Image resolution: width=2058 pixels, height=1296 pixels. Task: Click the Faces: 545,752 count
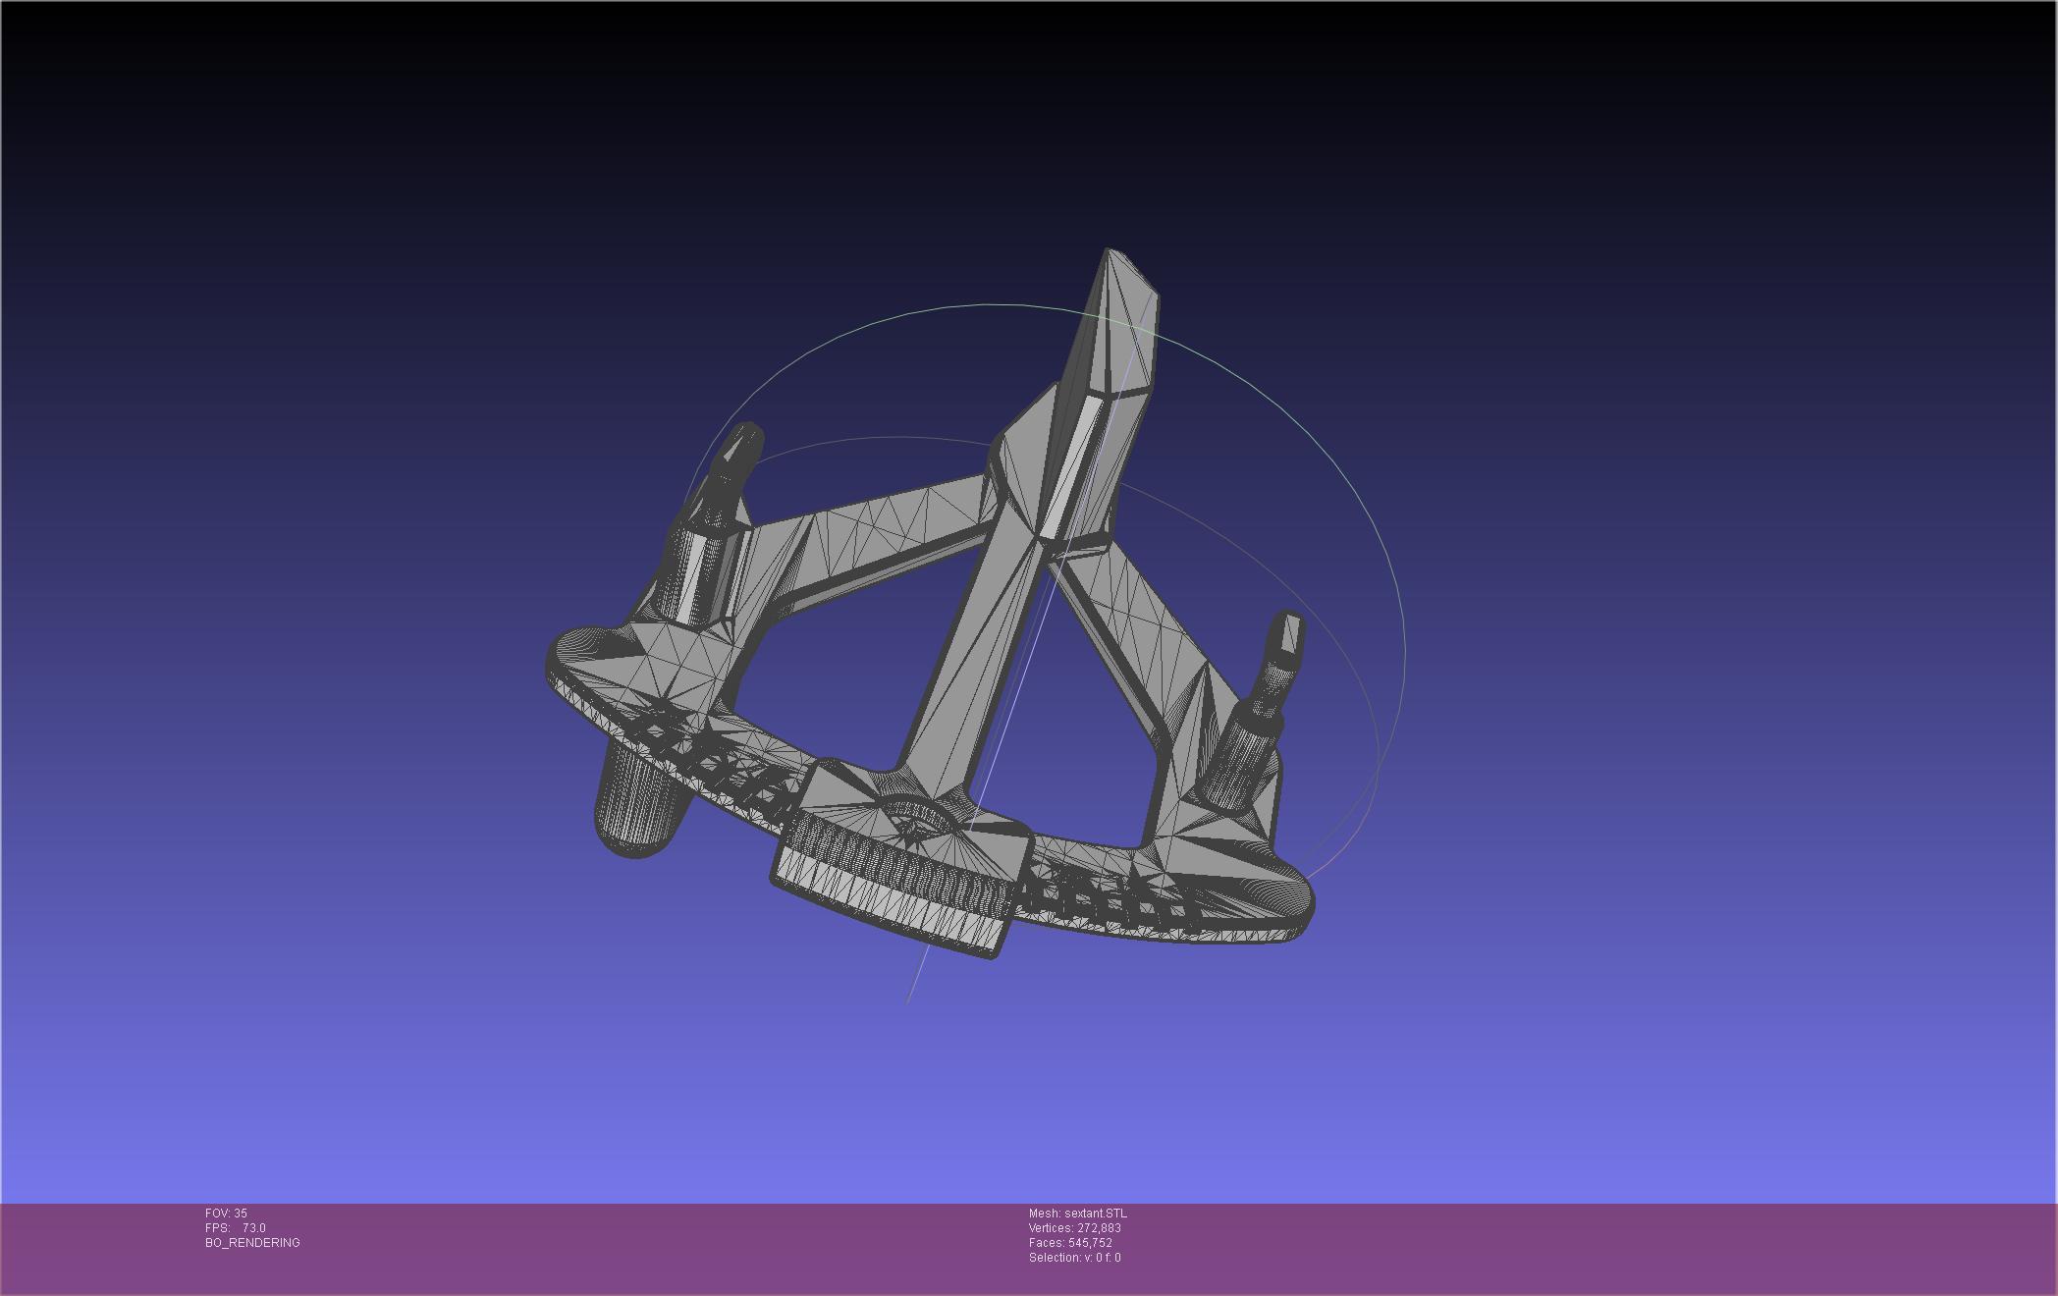coord(1070,1243)
